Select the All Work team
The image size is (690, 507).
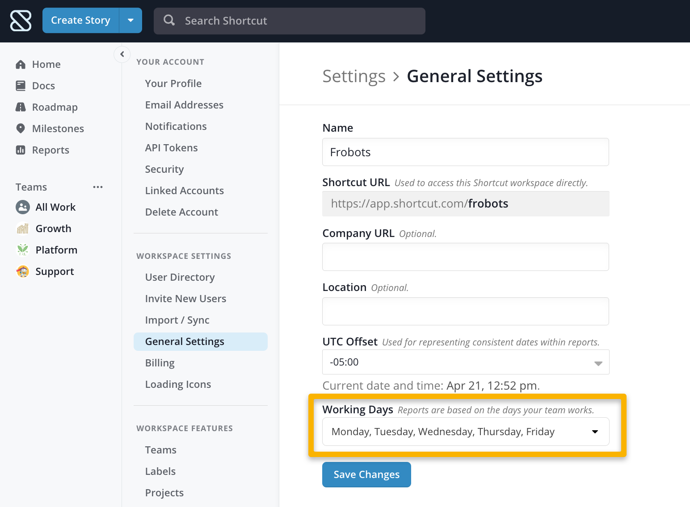[x=56, y=207]
